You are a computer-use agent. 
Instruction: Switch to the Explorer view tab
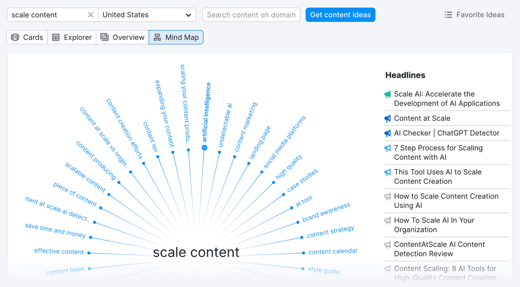click(72, 37)
